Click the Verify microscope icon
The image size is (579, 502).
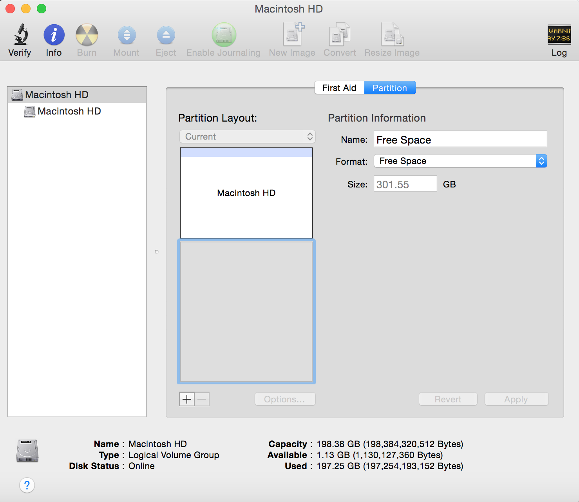21,35
